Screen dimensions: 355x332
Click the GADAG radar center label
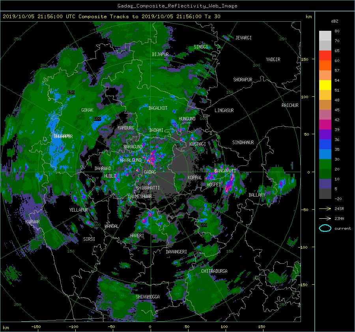pos(150,172)
